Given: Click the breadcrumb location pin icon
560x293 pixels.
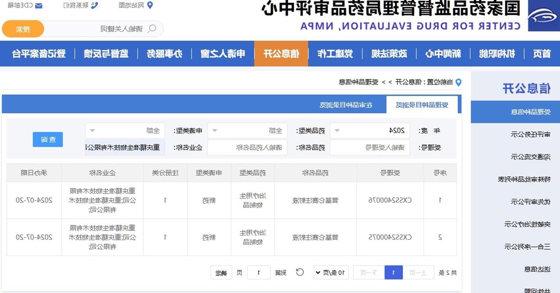Looking at the screenshot, I should [458, 82].
